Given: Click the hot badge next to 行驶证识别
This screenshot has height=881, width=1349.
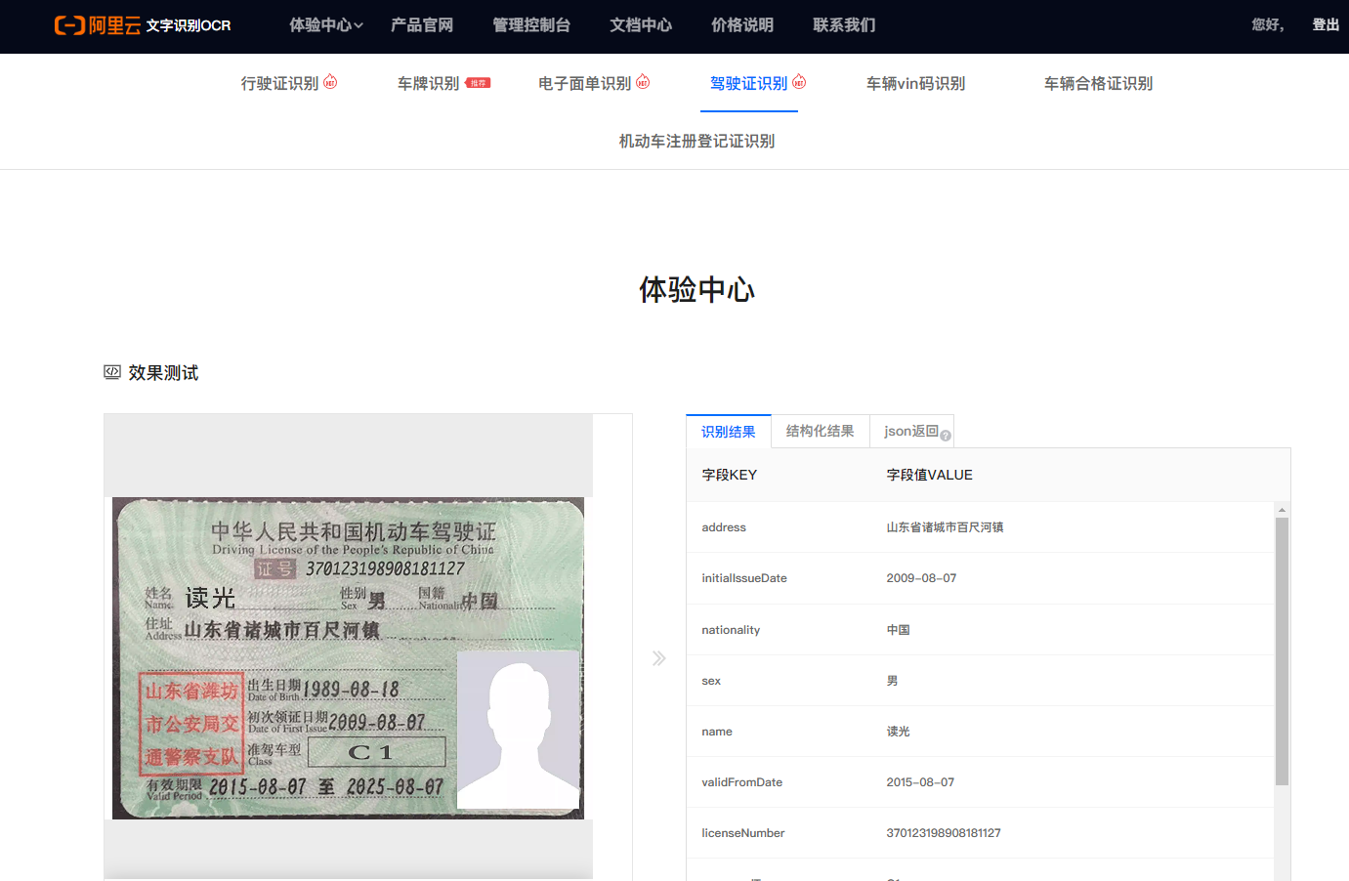Looking at the screenshot, I should pos(330,81).
